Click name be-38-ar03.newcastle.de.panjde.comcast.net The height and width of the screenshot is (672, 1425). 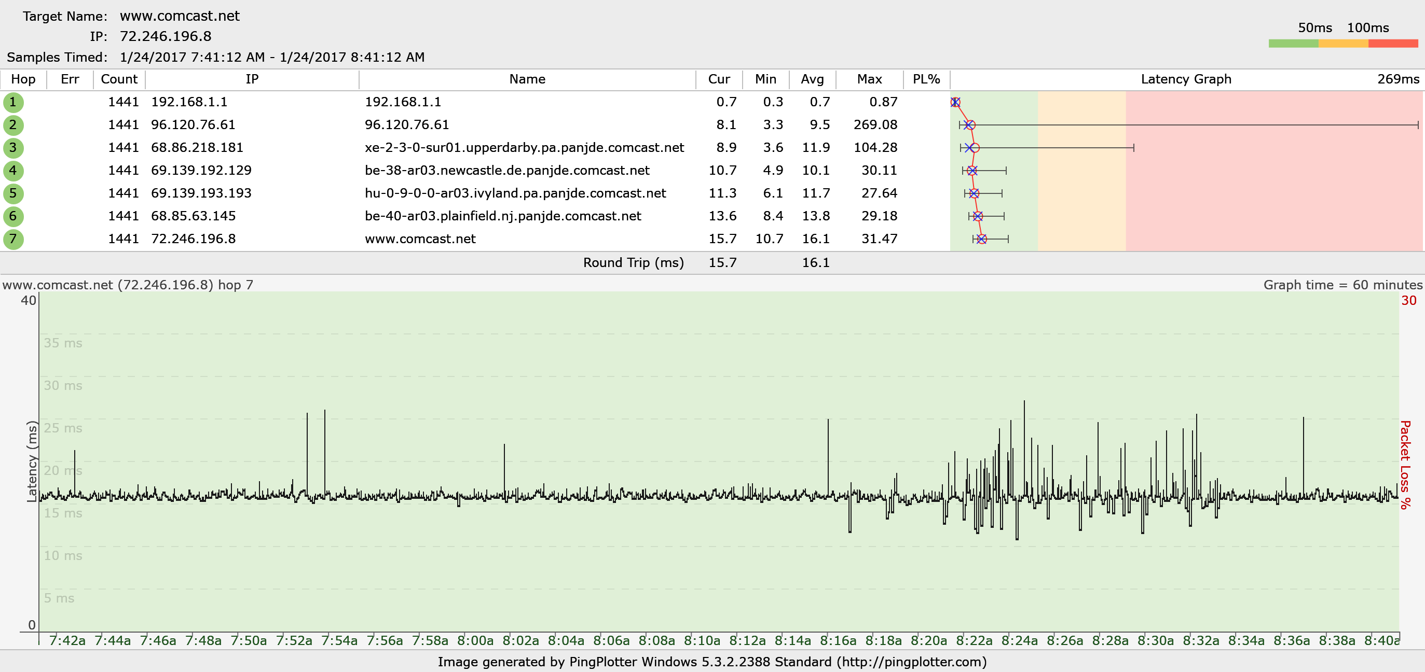point(508,170)
